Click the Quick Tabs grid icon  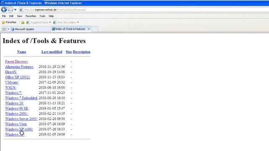4,29
